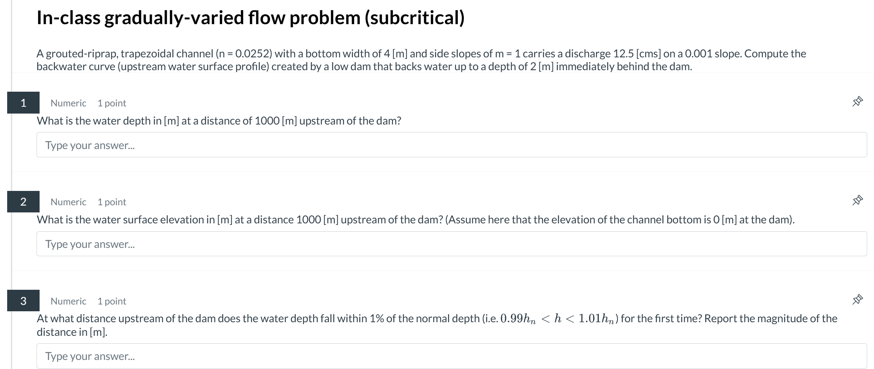
Task: Click the pushpin beside question 3 heading
Action: [x=857, y=300]
